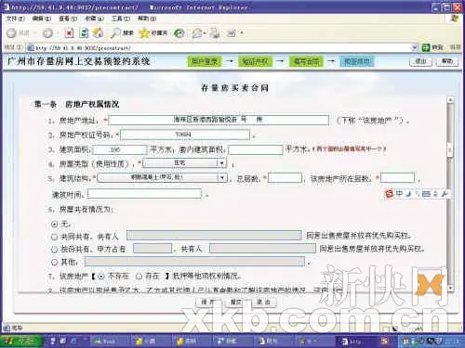Open the 工具(T) menu
465x348 pixels.
pos(121,19)
